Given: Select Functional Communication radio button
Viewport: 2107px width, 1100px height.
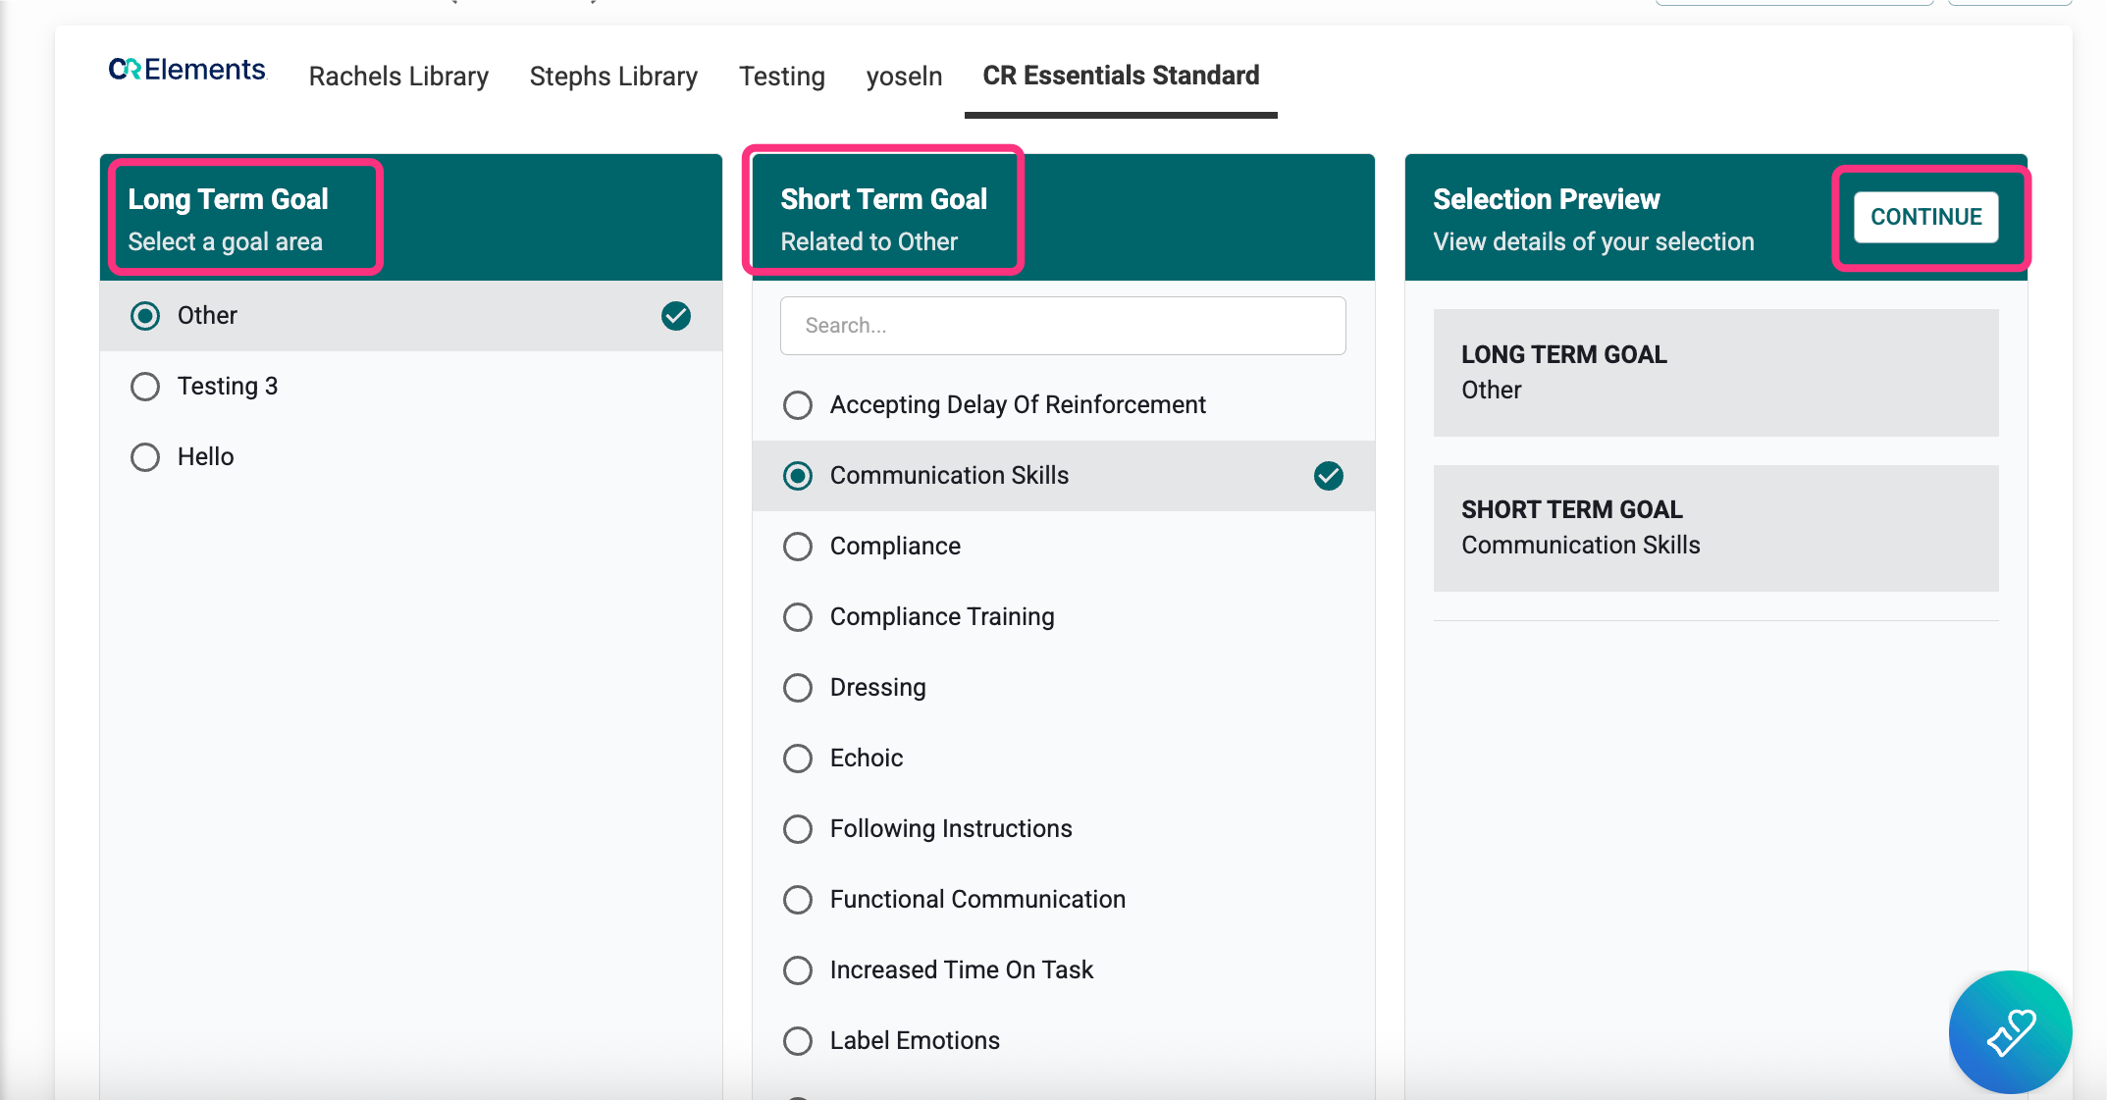Looking at the screenshot, I should [x=798, y=900].
